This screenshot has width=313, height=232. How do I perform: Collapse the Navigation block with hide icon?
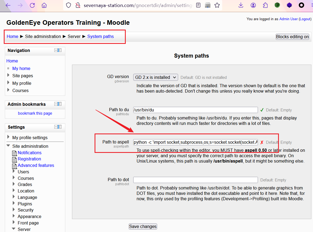[56, 50]
